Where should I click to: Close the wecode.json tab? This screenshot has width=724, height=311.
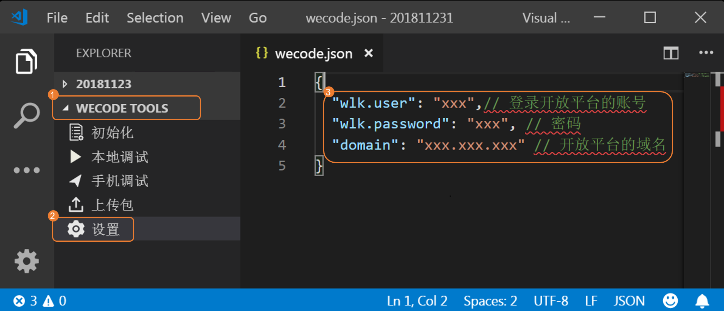tap(368, 53)
